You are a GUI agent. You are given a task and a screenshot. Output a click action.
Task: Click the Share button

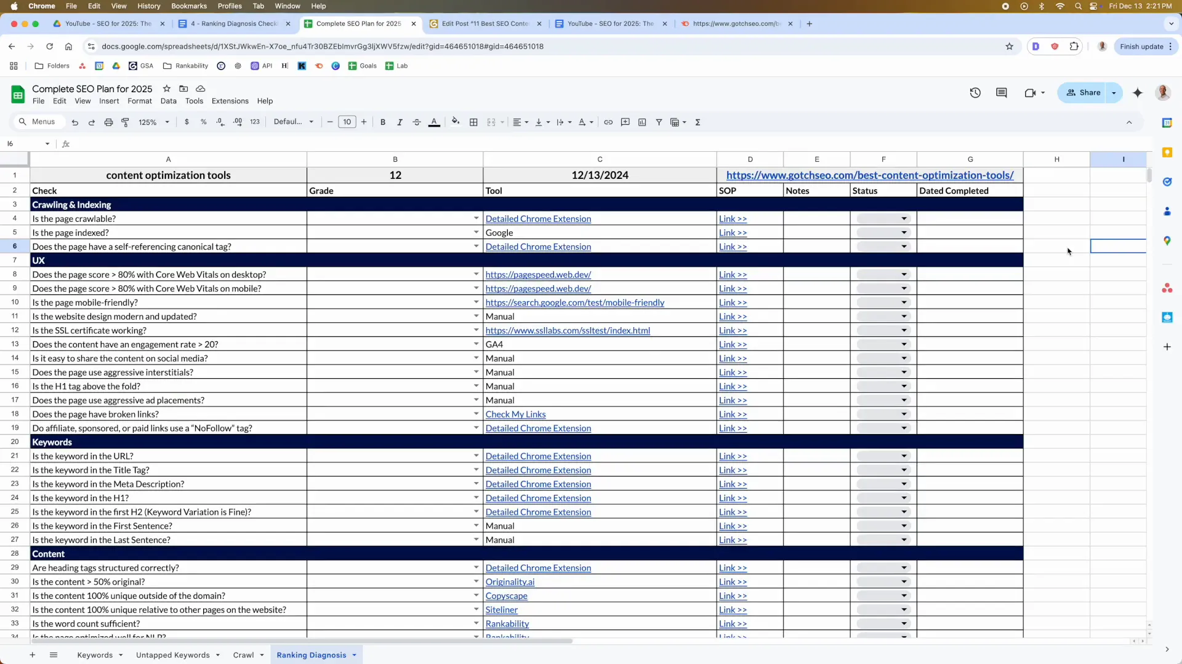coord(1085,93)
